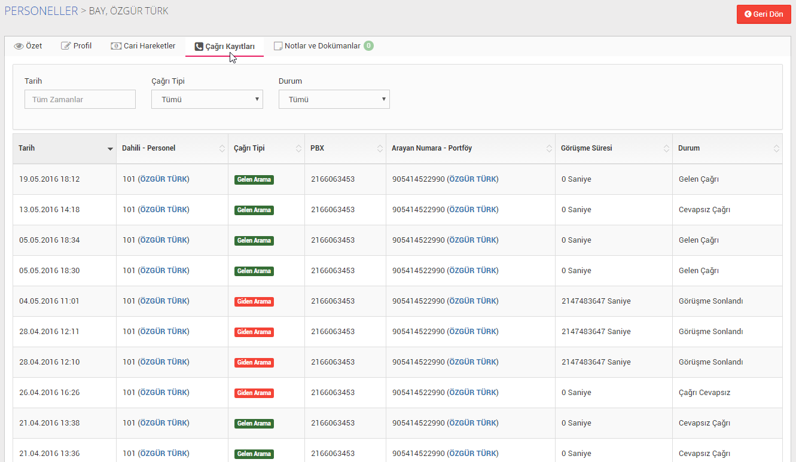Screen dimensions: 796x462
Task: Open ÖZGÜR TÜRK portföy link in 13.05.2016 row
Action: [473, 210]
